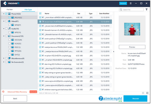Switch to list detail view
This screenshot has height=104, width=151.
(x=147, y=93)
